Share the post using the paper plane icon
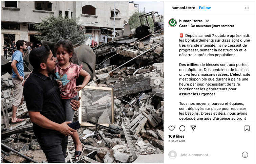Image resolution: width=256 pixels, height=164 pixels. point(193,128)
